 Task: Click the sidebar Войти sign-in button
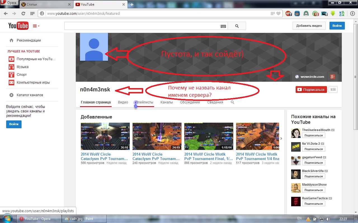point(14,124)
